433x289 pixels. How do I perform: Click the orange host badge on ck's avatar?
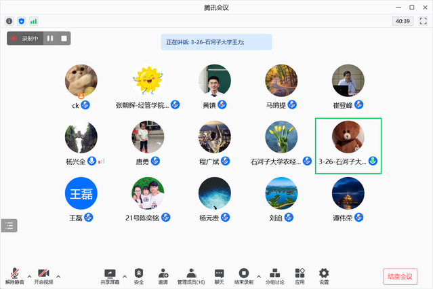81,96
